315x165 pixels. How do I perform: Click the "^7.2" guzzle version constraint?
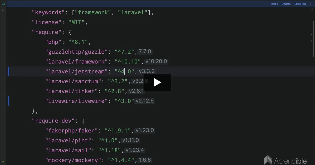pos(124,52)
